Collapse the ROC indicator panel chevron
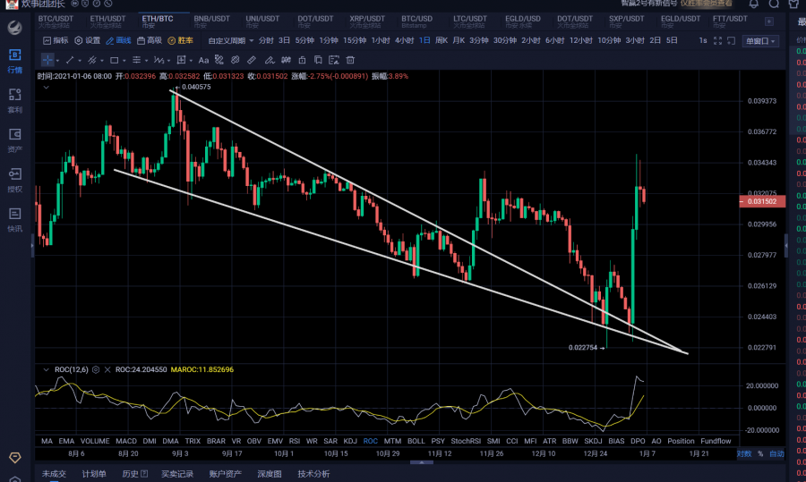This screenshot has height=482, width=806. (x=46, y=369)
